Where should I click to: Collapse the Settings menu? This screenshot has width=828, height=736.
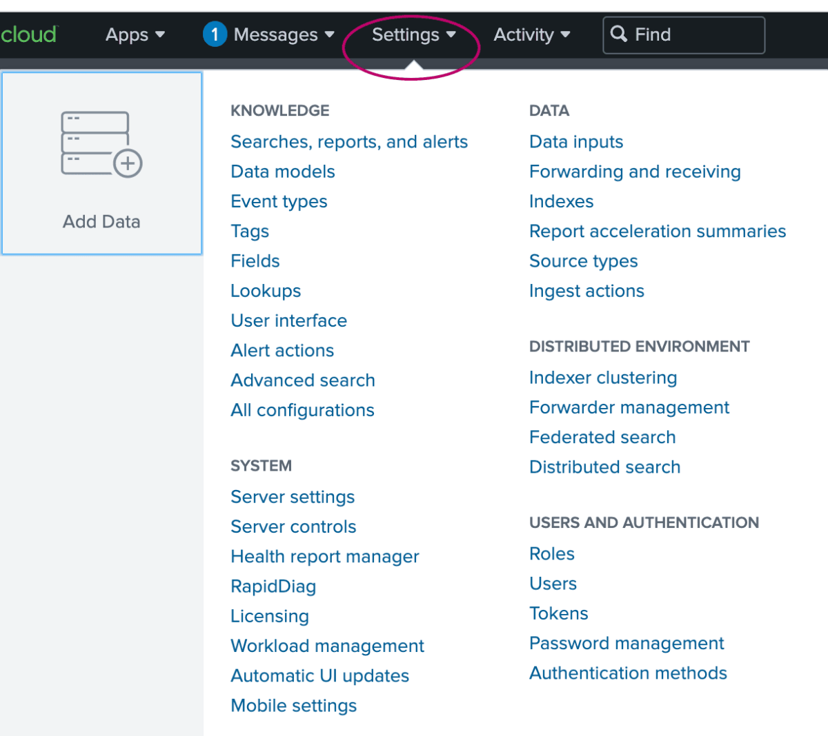pos(414,34)
